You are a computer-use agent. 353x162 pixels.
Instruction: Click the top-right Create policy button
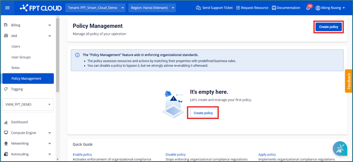pyautogui.click(x=328, y=27)
